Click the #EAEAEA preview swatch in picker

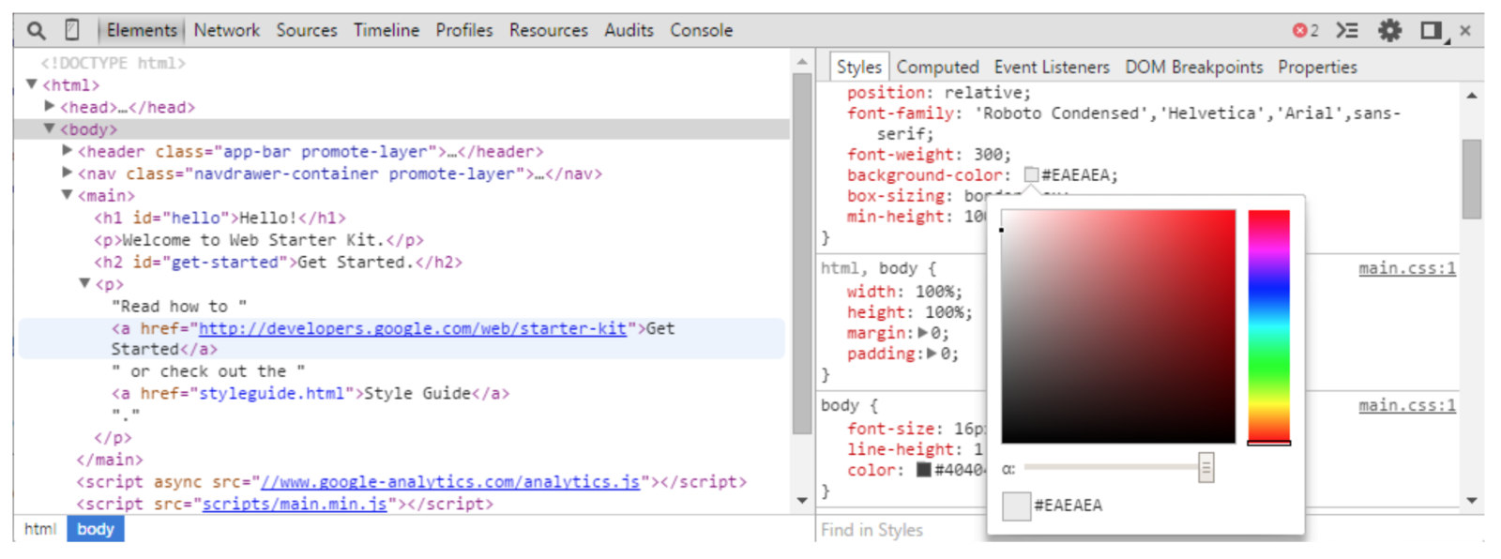1016,506
